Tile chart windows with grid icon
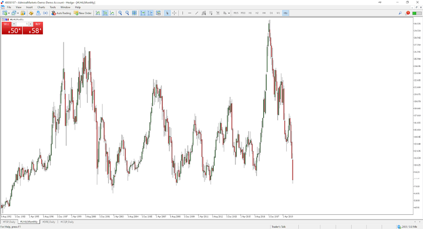The height and width of the screenshot is (229, 423). [x=135, y=13]
